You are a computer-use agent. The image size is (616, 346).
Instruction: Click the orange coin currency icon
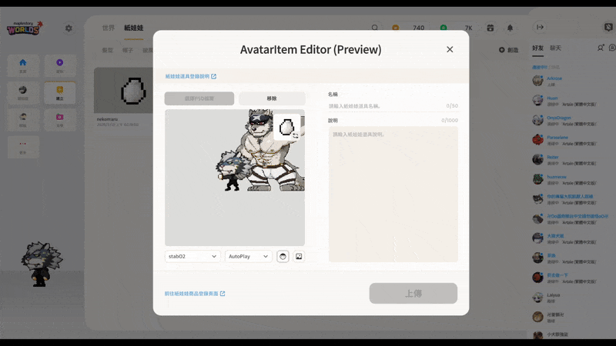396,28
